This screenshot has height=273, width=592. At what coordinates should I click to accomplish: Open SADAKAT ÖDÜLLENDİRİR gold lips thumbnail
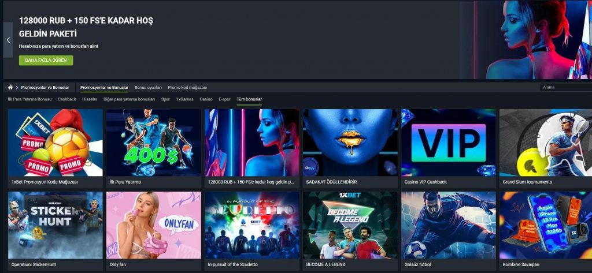350,143
